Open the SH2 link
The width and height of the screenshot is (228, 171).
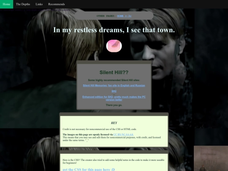tap(114, 91)
